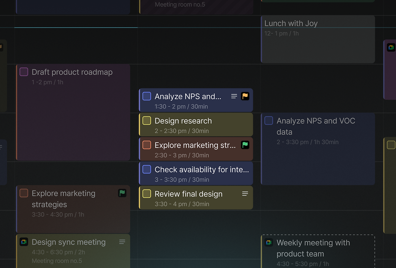
Task: Click green flag on 2:30 Explore marketing task
Action: click(x=245, y=145)
